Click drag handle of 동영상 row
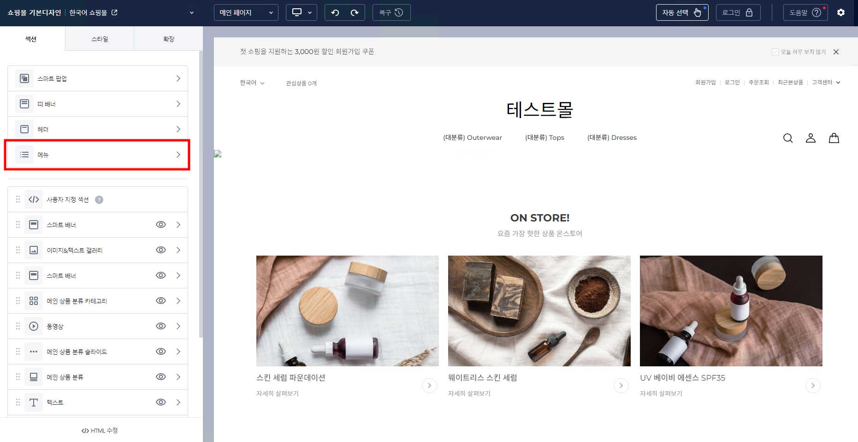The image size is (858, 442). tap(18, 326)
